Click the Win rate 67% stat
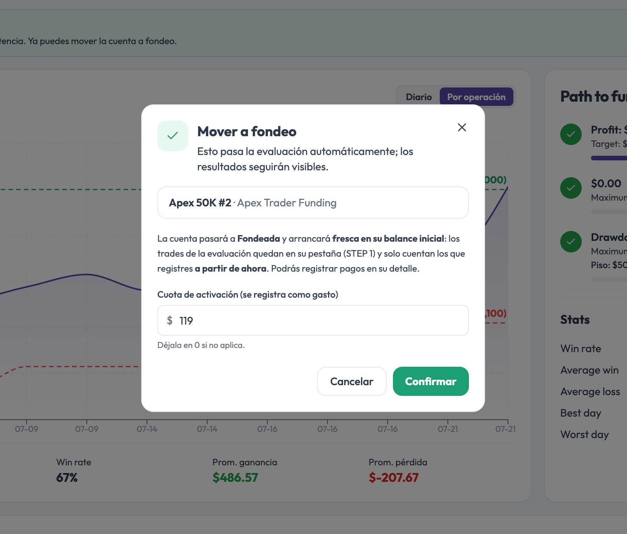This screenshot has width=627, height=534. 74,470
